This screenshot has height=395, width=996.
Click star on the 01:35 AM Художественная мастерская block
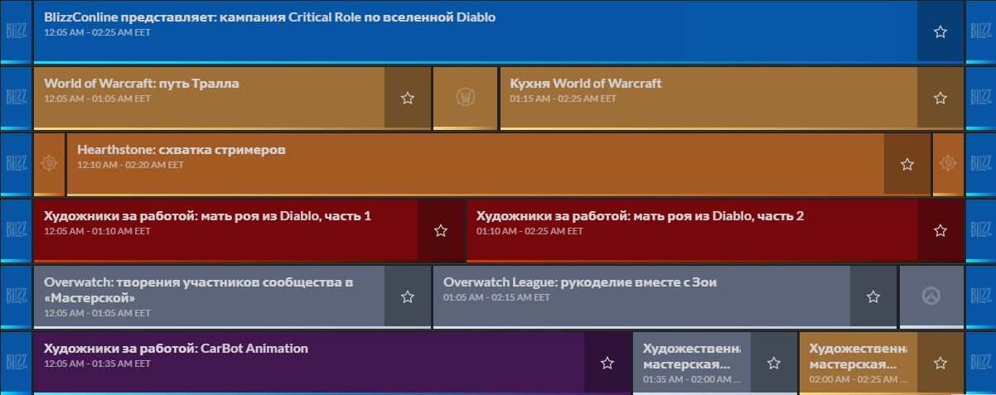pos(773,363)
